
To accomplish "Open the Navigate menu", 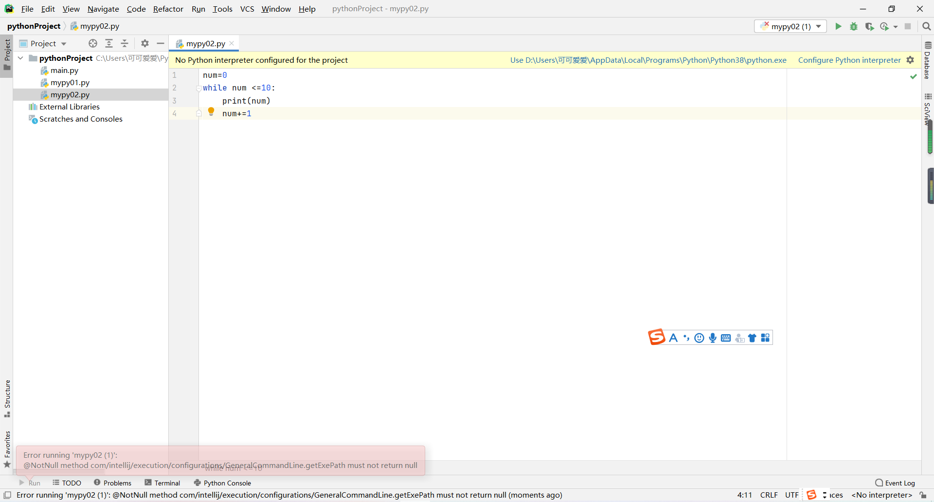I will pos(103,9).
